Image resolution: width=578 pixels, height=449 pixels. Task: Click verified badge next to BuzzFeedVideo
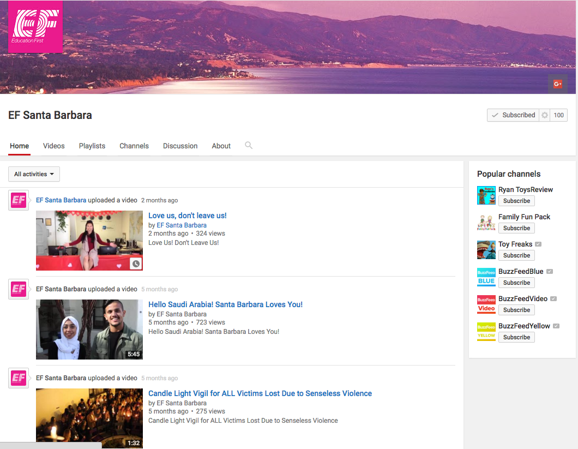[553, 299]
